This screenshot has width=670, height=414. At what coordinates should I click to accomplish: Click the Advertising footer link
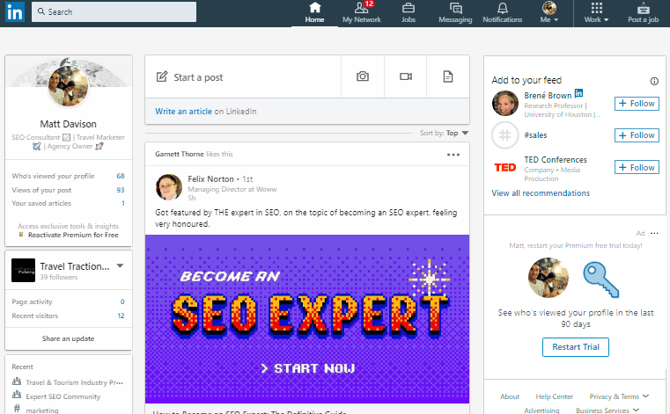pyautogui.click(x=541, y=410)
